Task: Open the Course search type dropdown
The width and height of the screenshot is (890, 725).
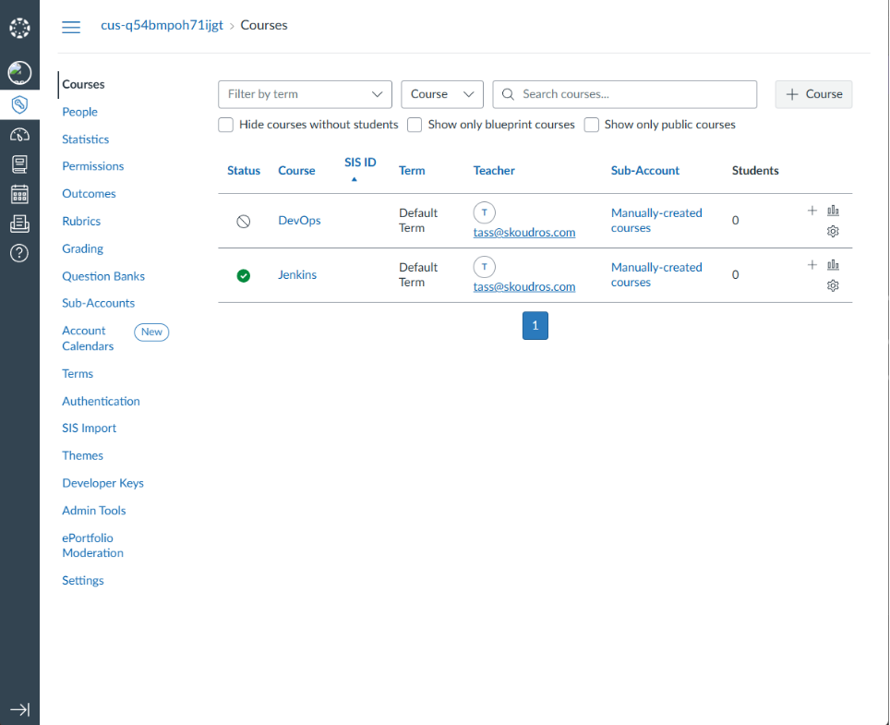Action: tap(442, 94)
